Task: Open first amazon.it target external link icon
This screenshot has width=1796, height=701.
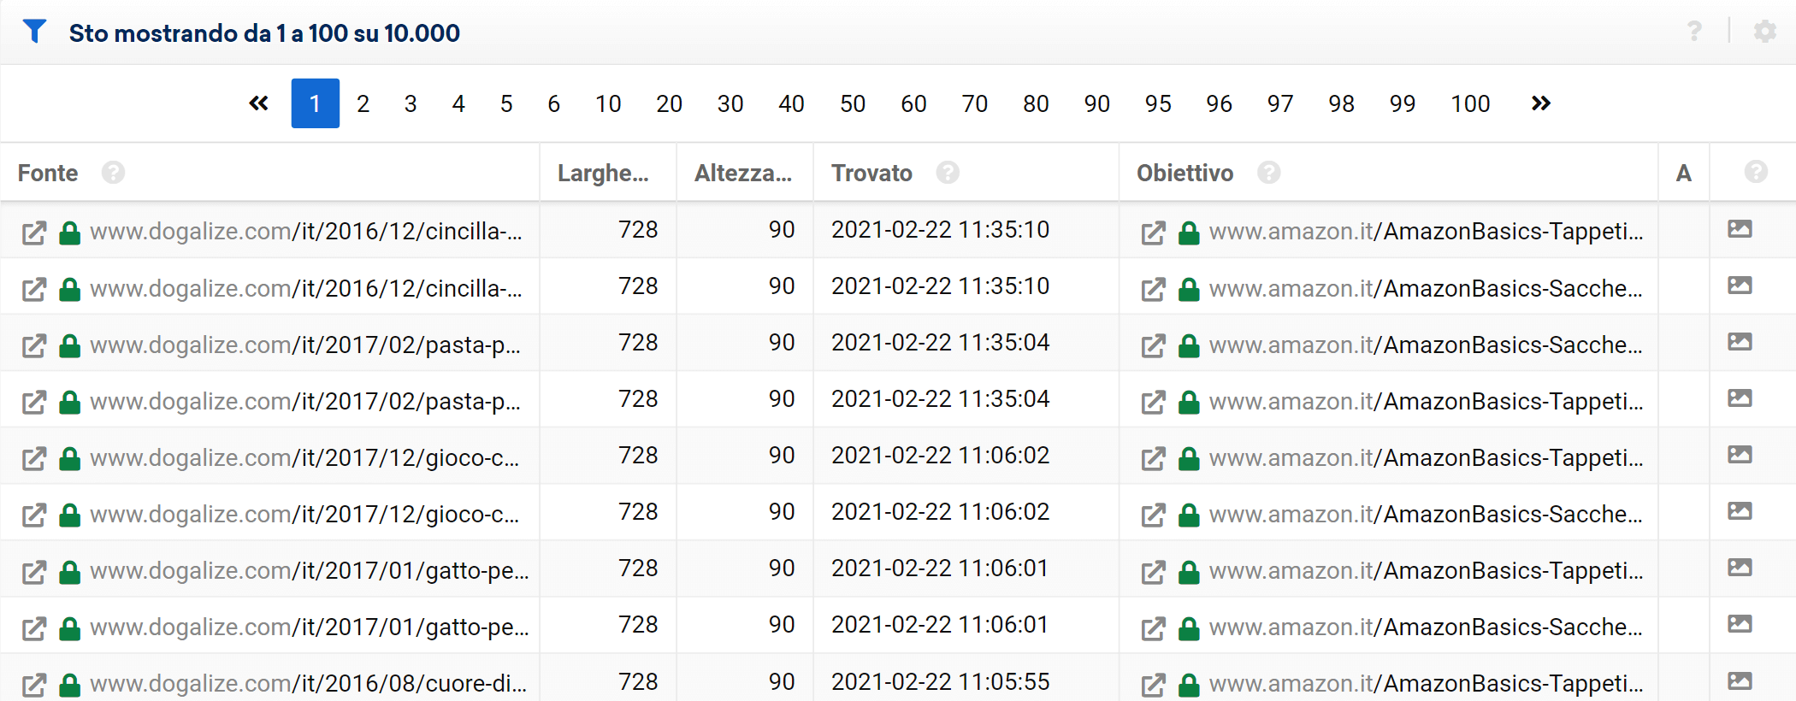Action: 1153,233
